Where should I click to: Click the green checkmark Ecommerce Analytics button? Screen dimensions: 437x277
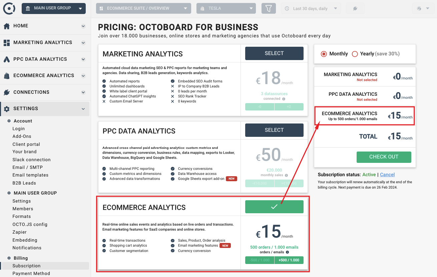pos(274,207)
